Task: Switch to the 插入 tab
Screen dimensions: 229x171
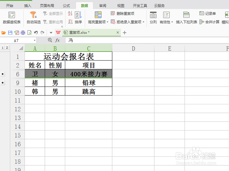Action: coord(27,6)
